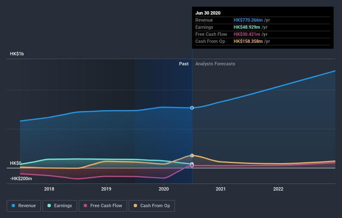Toggle the Cash From Op legend button
This screenshot has width=342, height=218.
click(152, 206)
